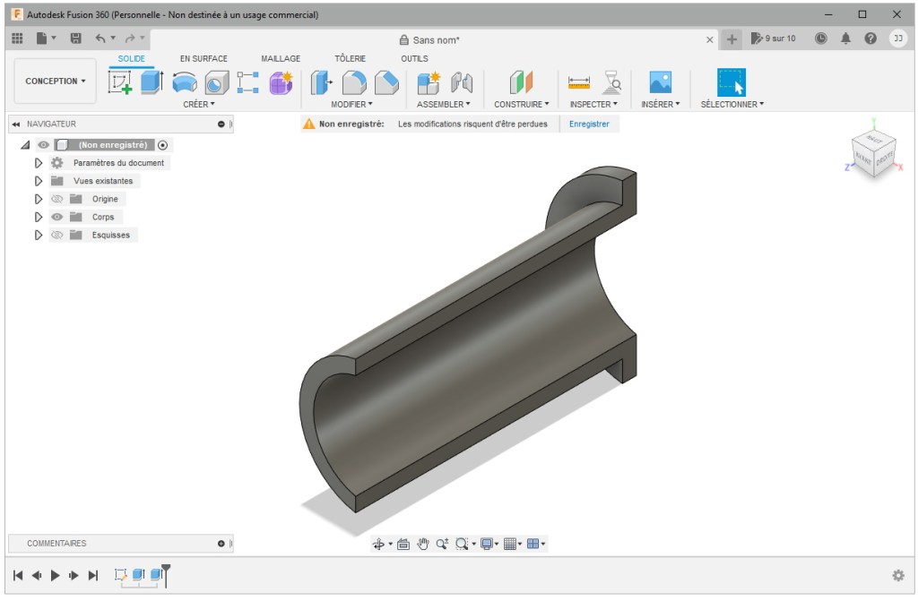This screenshot has width=918, height=601.
Task: Switch to the Tôlerie ribbon tab
Action: point(350,58)
